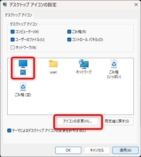Select the ごみ箱 (いっぱい) full bin icon
Screen dimensions: 141x157
114,64
